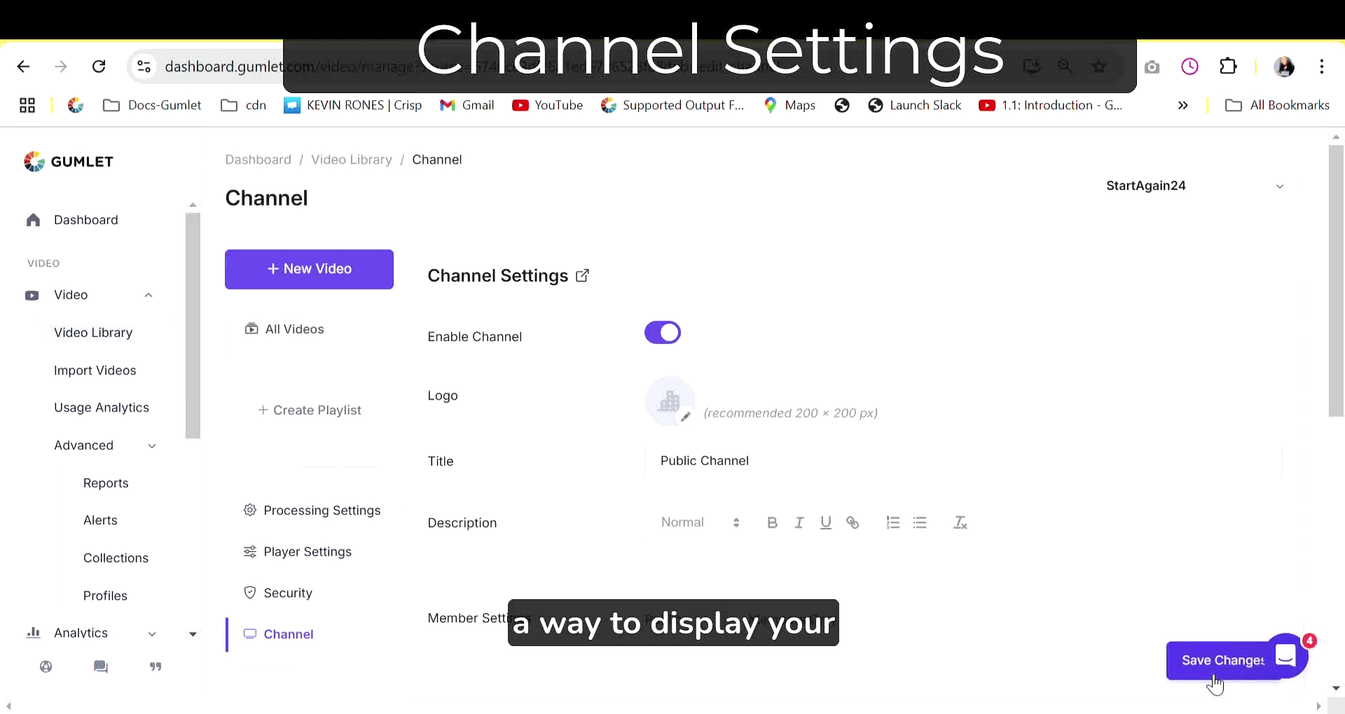Click the pink clock extension icon
The width and height of the screenshot is (1345, 714).
coord(1189,66)
